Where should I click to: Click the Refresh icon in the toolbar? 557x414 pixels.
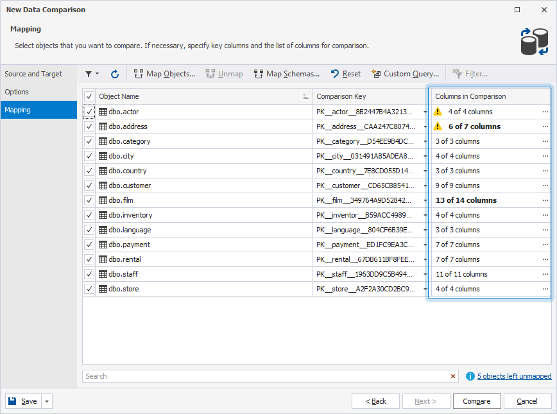click(115, 74)
